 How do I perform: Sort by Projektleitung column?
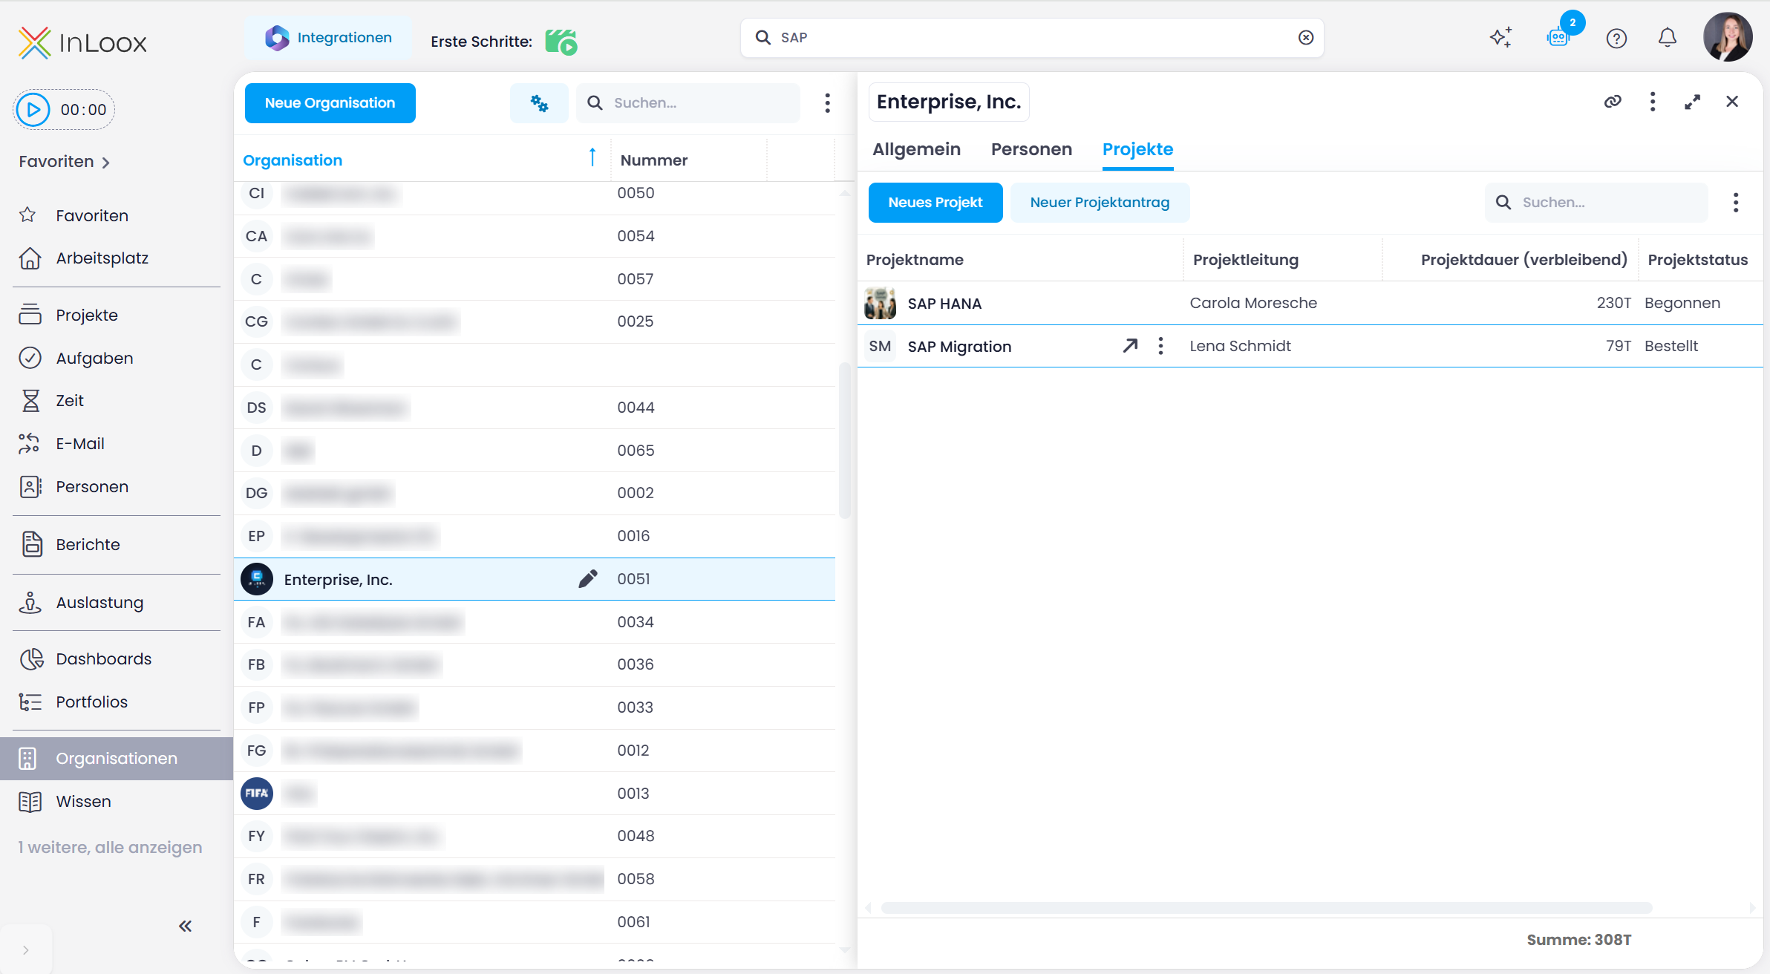coord(1246,260)
